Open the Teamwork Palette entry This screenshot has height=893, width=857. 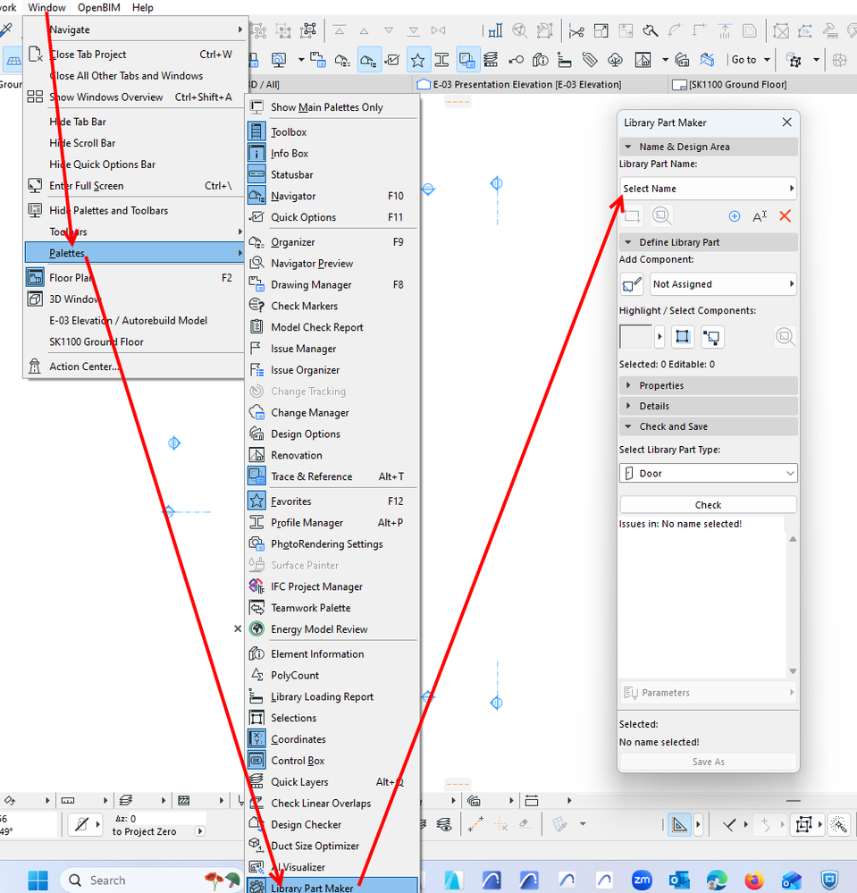pyautogui.click(x=332, y=608)
